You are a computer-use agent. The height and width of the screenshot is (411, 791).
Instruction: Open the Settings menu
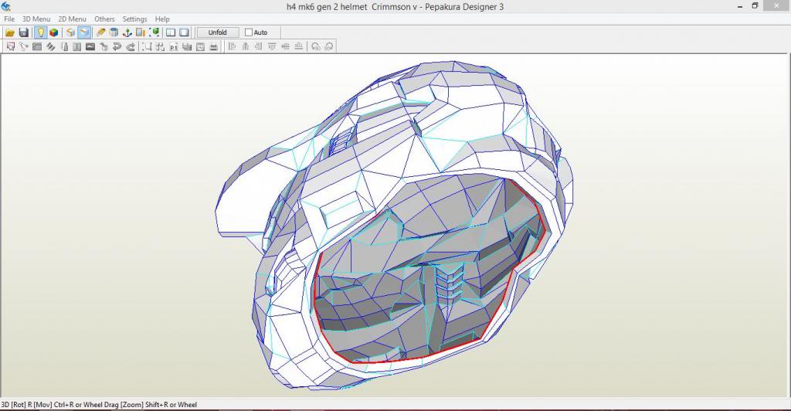click(x=134, y=19)
